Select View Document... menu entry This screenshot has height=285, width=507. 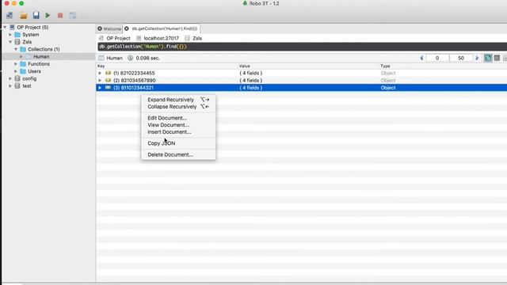tap(178, 125)
